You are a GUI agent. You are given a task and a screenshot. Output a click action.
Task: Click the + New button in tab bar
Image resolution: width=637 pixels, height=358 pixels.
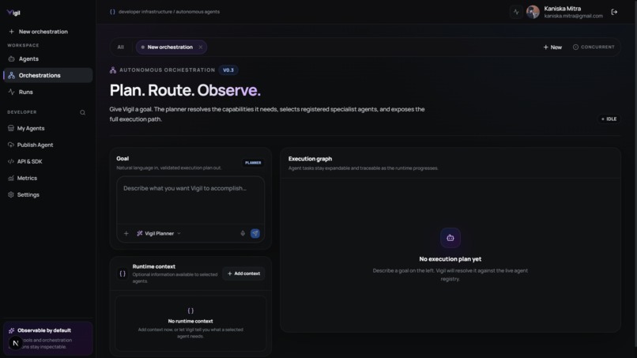click(552, 47)
